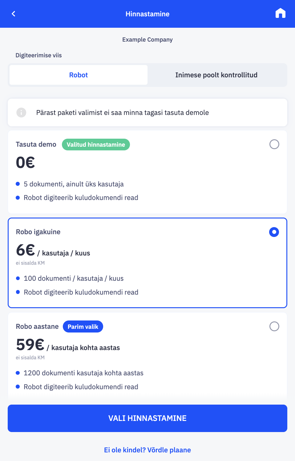This screenshot has width=295, height=461.
Task: Open the home icon in header
Action: click(x=280, y=14)
